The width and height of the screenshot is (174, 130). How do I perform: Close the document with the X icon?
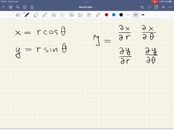click(163, 7)
